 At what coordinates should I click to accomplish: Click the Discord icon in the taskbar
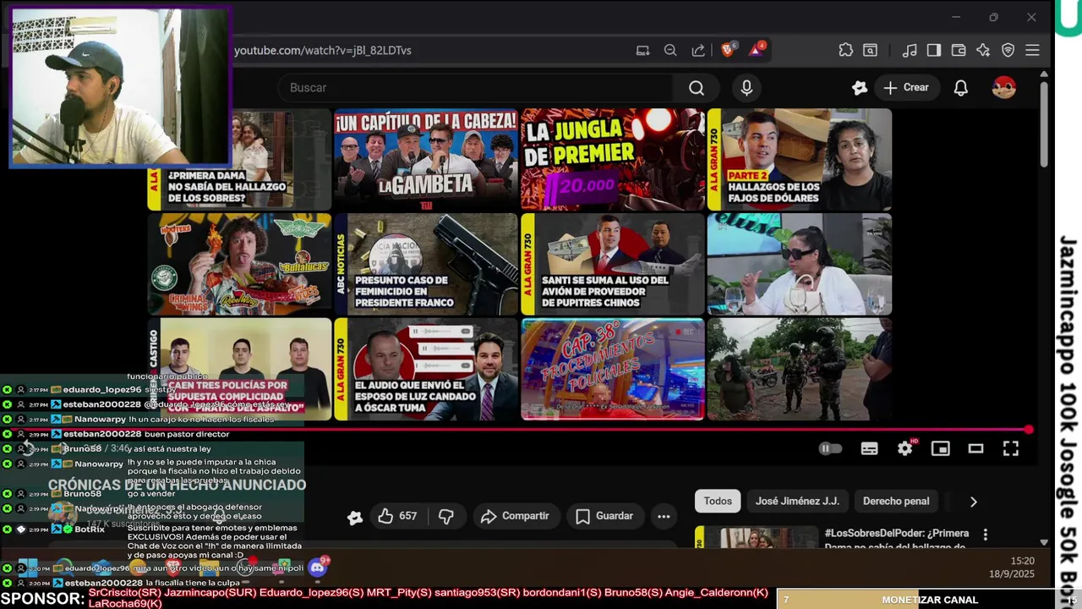point(319,568)
